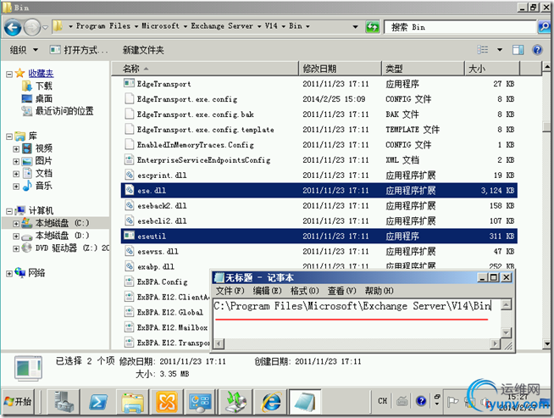Click the change view icon
Screen dimensions: 554x418
[483, 49]
